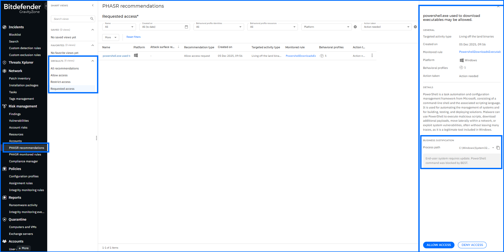Copy the process path with the copy icon
The height and width of the screenshot is (252, 504).
[x=498, y=148]
